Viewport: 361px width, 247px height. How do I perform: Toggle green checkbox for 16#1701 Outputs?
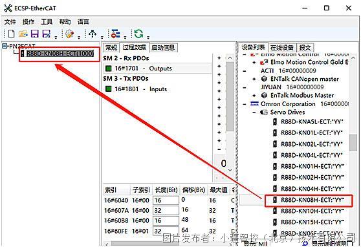(x=108, y=69)
